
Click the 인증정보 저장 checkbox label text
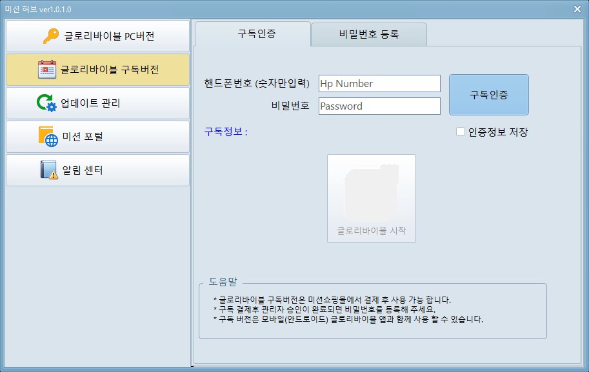click(497, 132)
